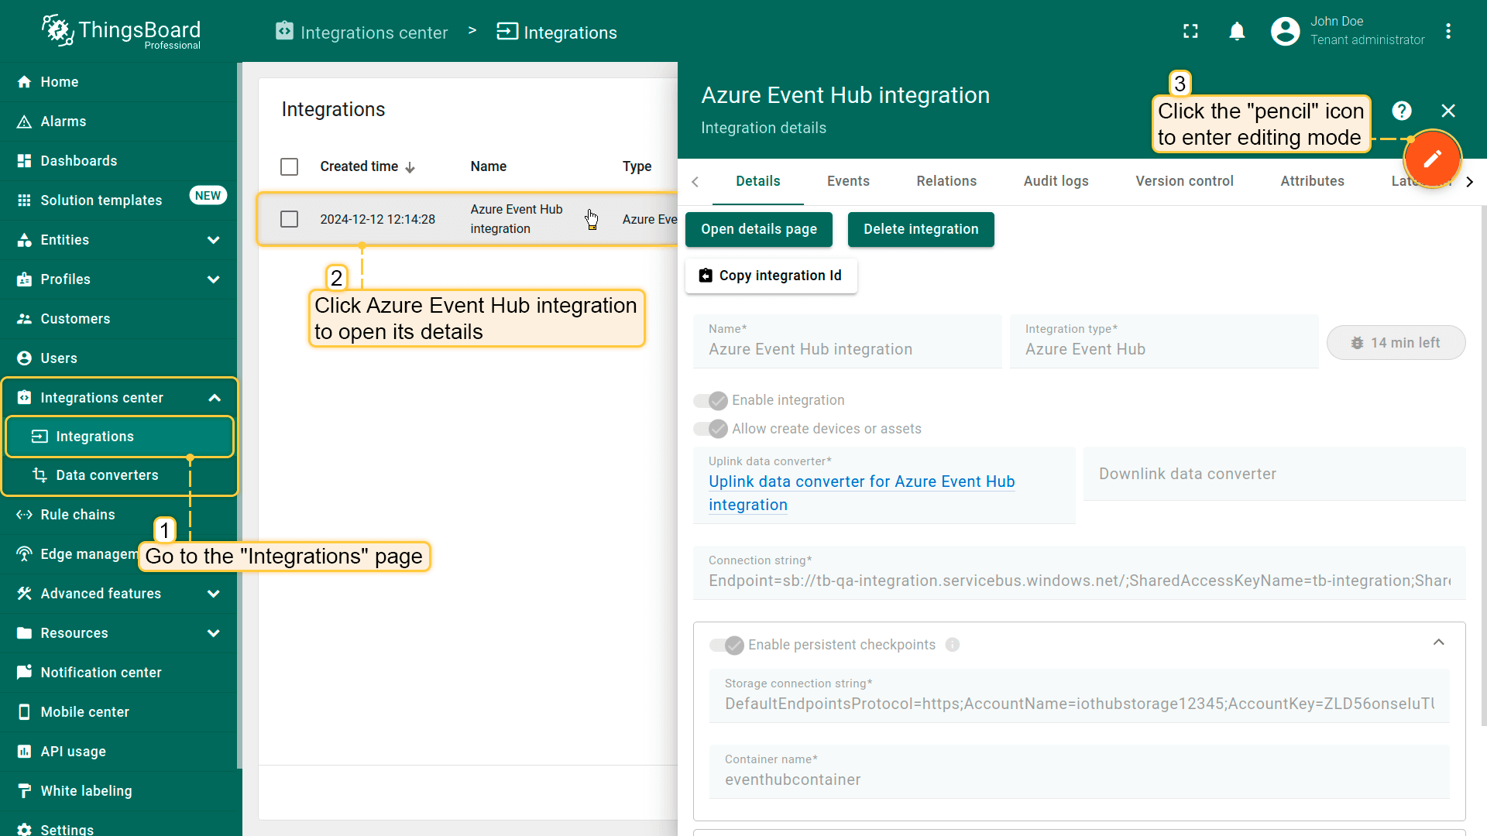Collapse persistent checkpoints panel chevron
This screenshot has height=836, width=1487.
(x=1438, y=642)
